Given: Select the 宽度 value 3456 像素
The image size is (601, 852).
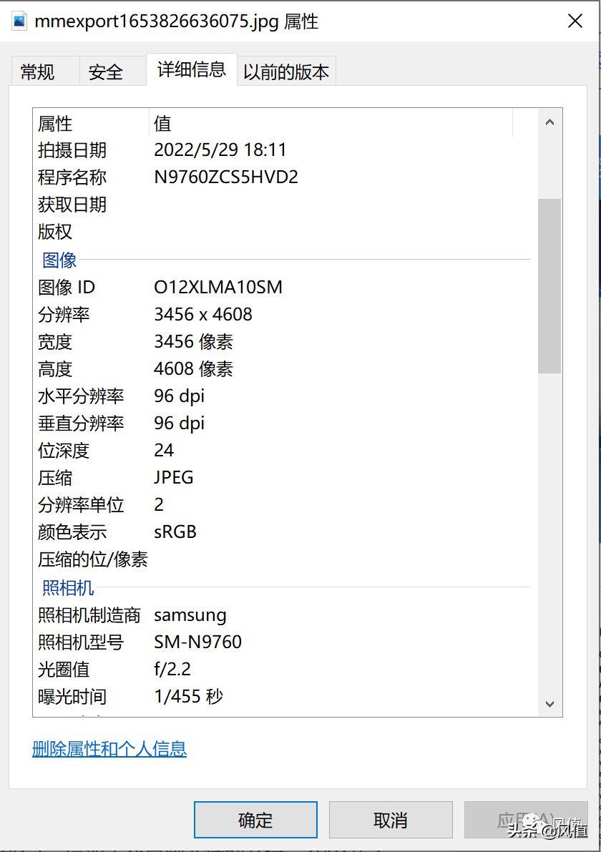Looking at the screenshot, I should point(193,341).
